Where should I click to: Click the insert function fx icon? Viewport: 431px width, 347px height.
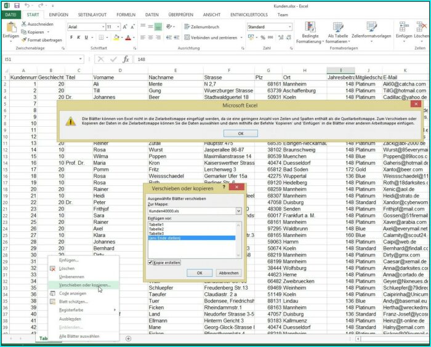(x=126, y=59)
